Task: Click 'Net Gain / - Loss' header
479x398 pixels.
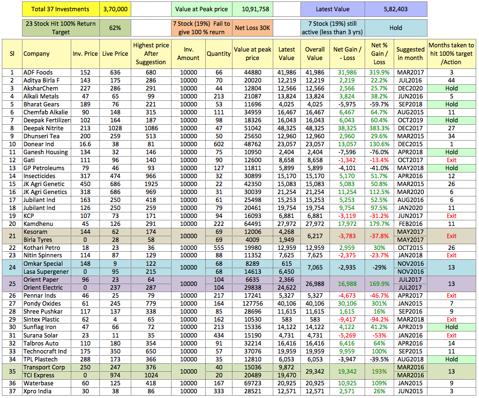Action: 347,54
